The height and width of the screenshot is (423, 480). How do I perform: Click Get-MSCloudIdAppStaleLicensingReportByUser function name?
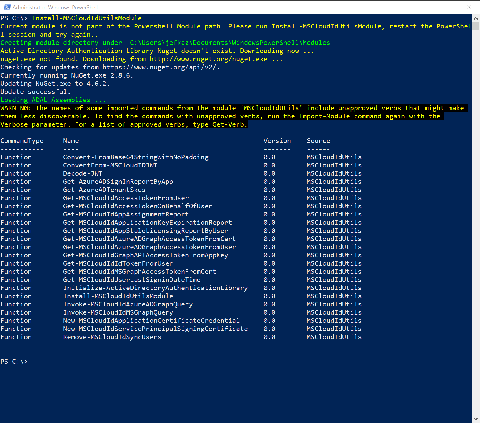pos(146,231)
